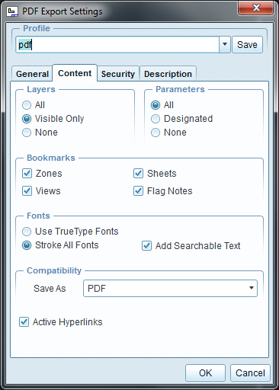This screenshot has width=279, height=390.
Task: Uncheck the Views bookmark checkbox
Action: coord(27,190)
